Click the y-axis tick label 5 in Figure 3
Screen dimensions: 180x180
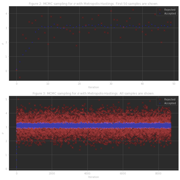pyautogui.click(x=6, y=99)
